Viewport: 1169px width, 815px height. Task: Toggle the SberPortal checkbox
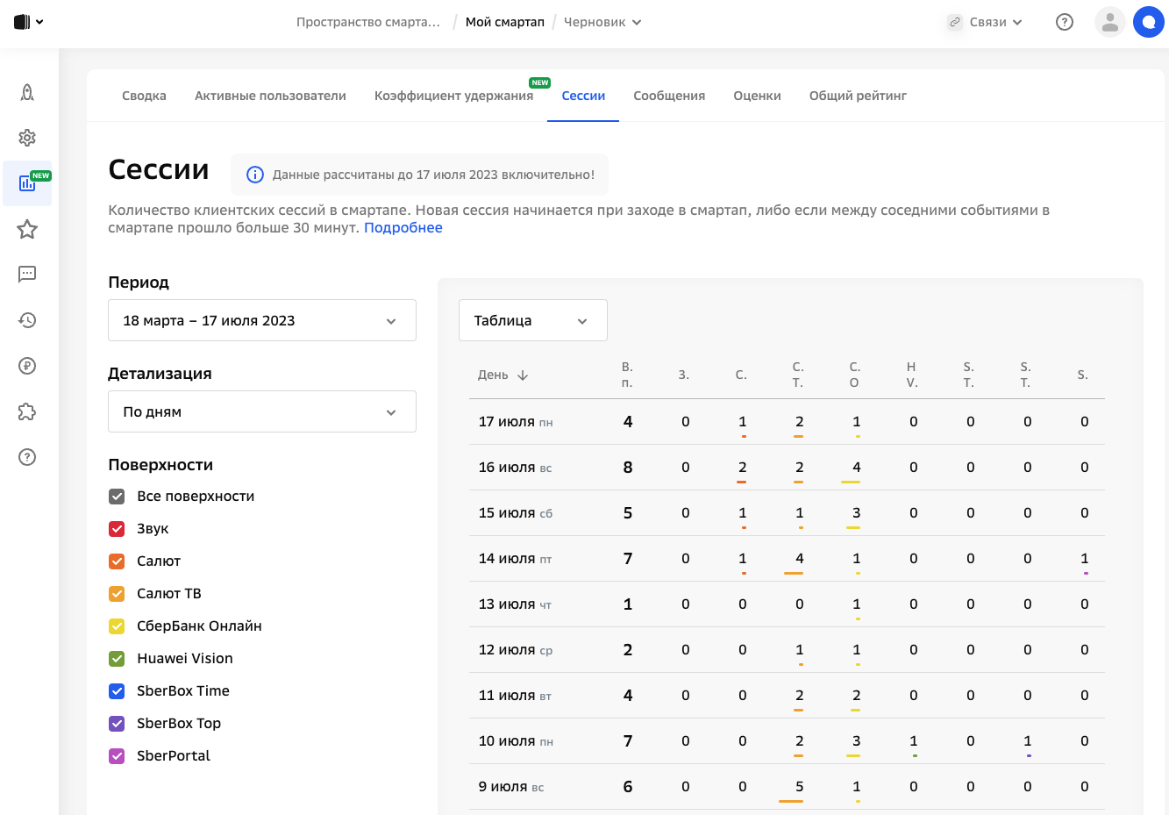click(x=117, y=756)
